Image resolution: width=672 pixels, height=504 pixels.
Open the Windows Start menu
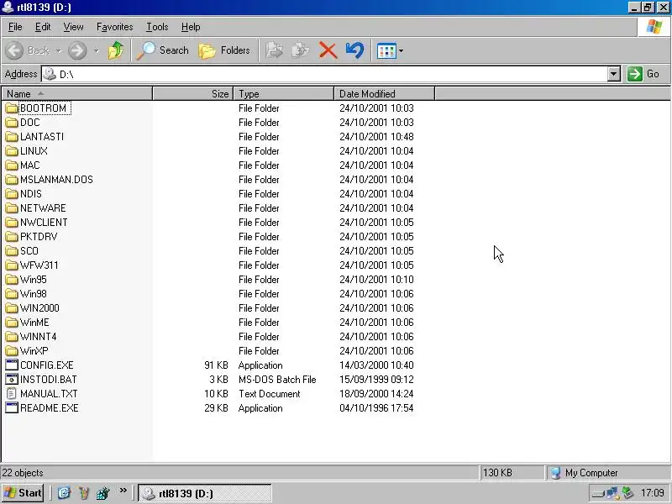[23, 493]
